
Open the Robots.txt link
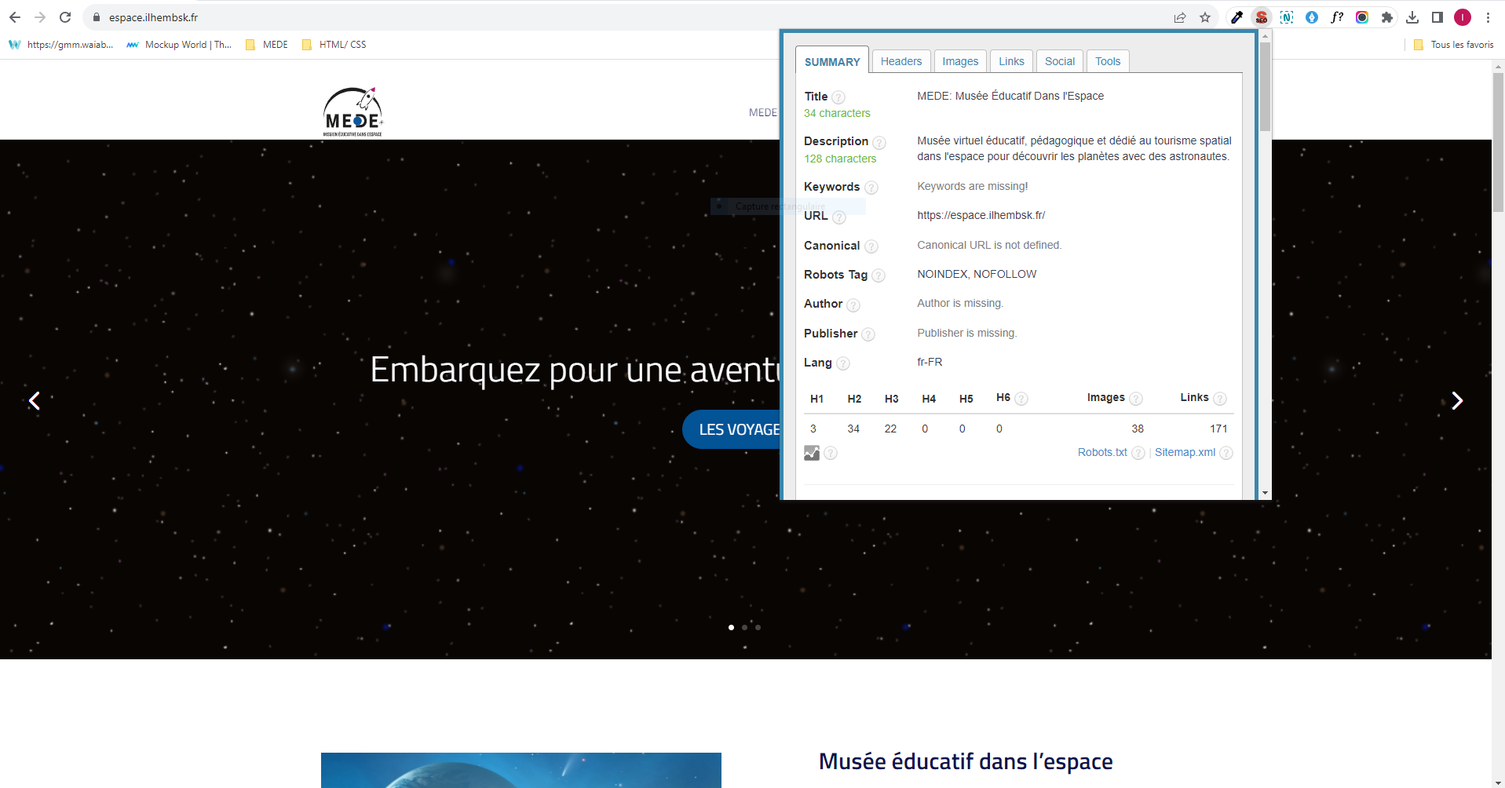coord(1102,452)
